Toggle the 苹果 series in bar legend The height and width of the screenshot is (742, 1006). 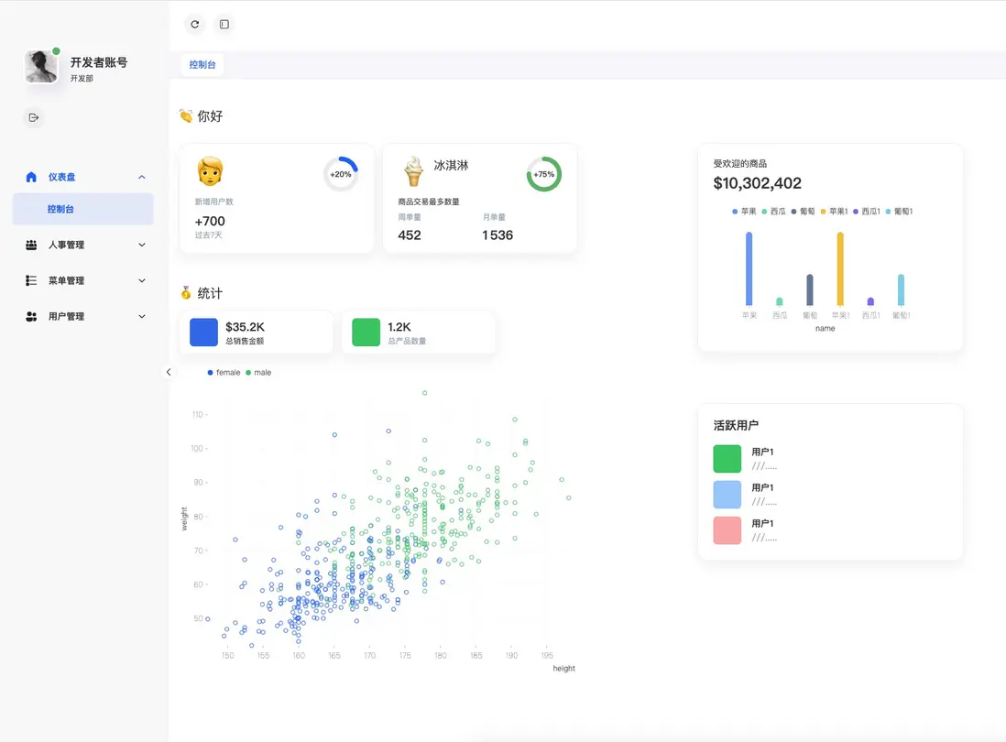(744, 211)
